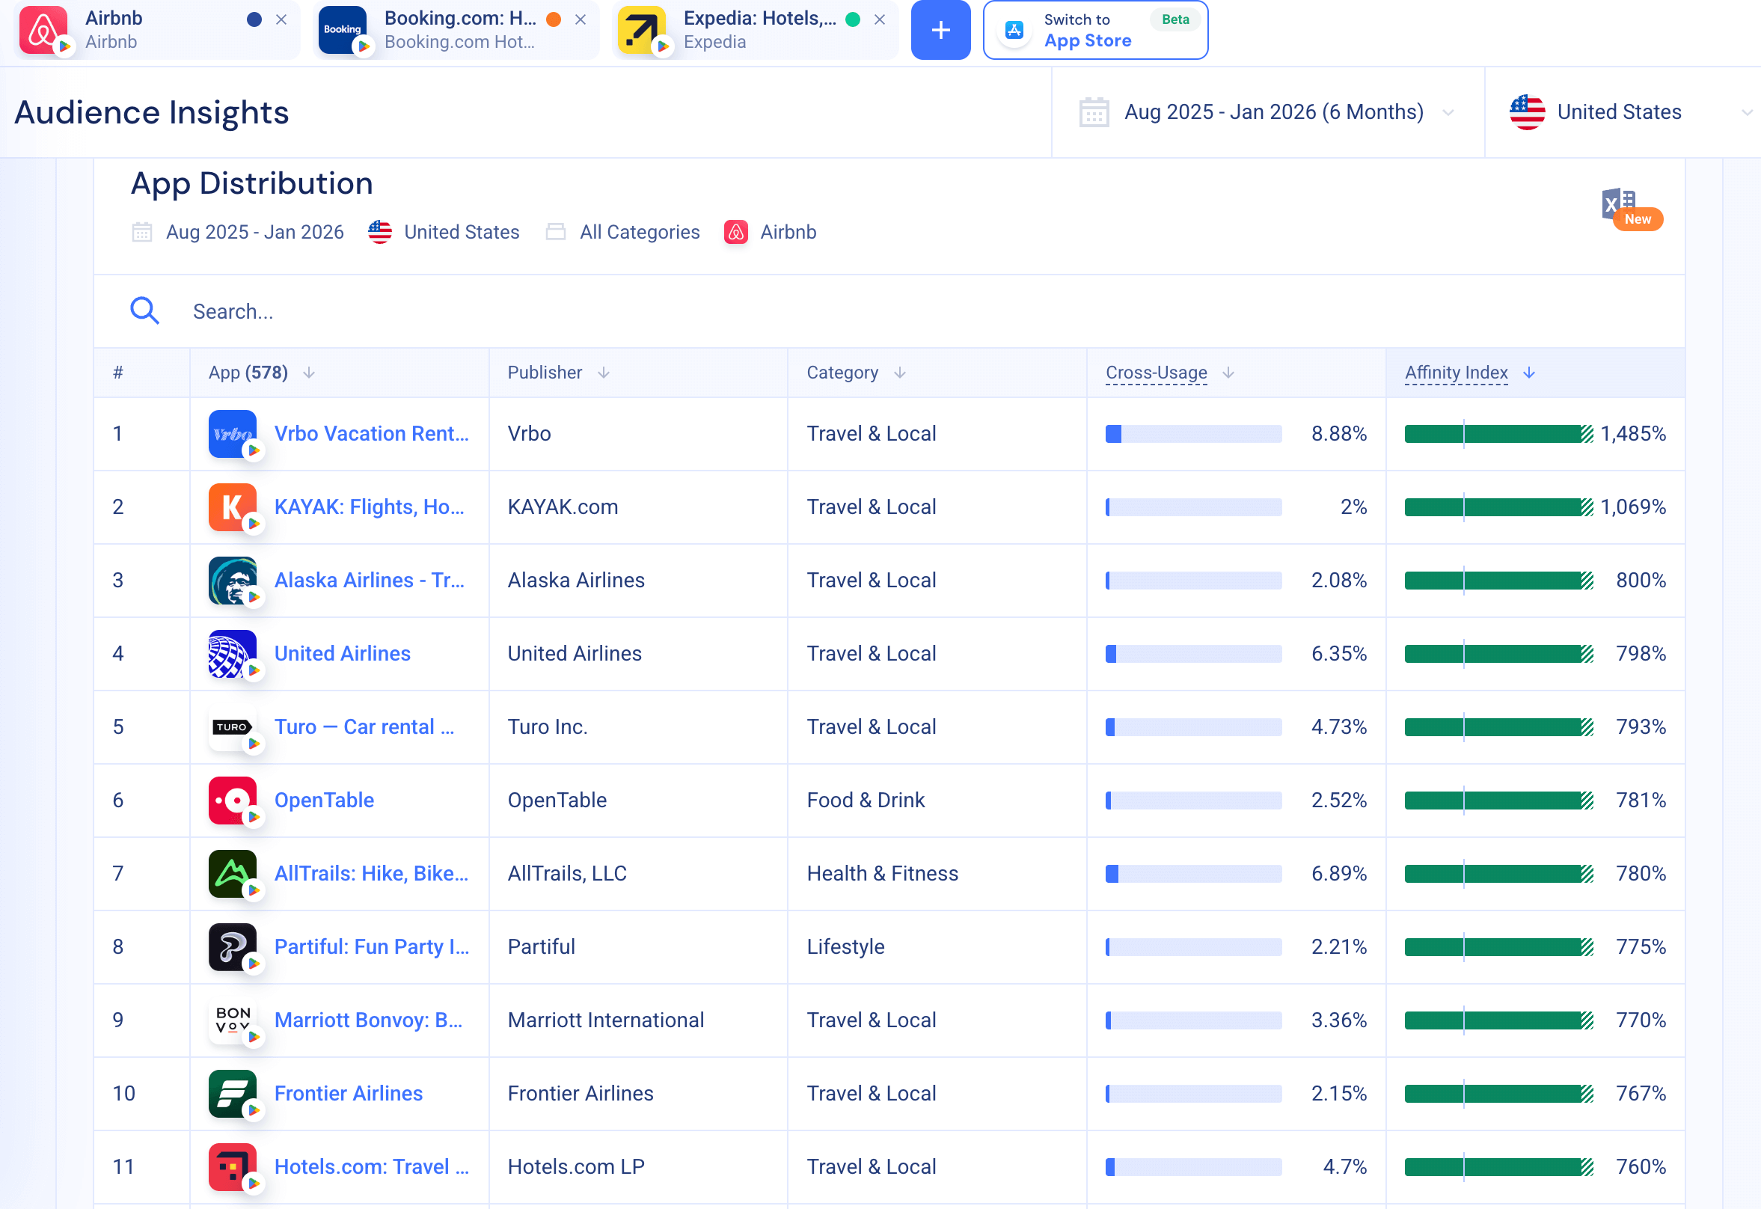Open Frontier Airlines app link

click(x=348, y=1094)
